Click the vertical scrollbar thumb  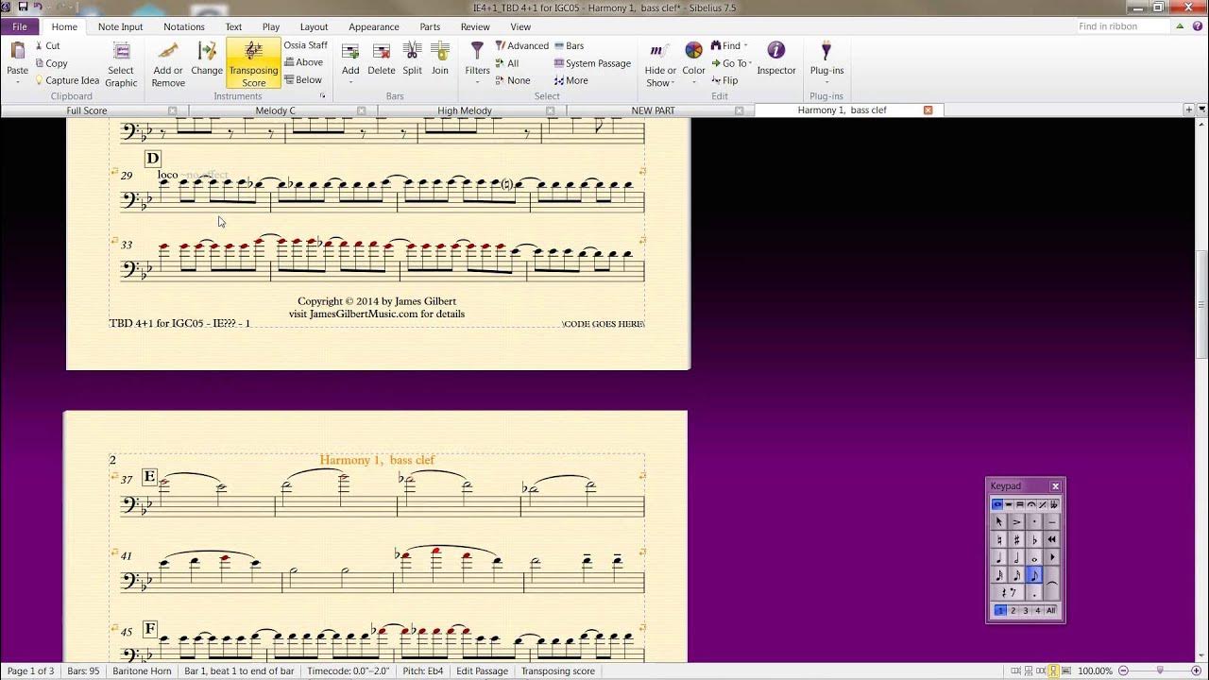click(1202, 304)
